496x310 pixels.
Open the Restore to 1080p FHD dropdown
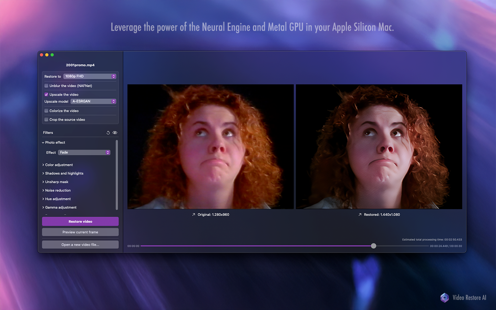90,76
